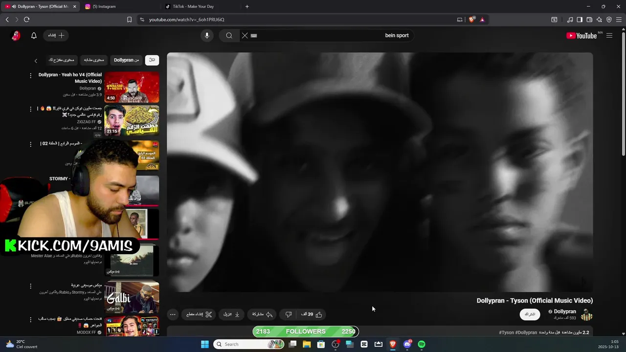The width and height of the screenshot is (626, 352).
Task: Subscribe to the Dollypran channel
Action: click(530, 314)
